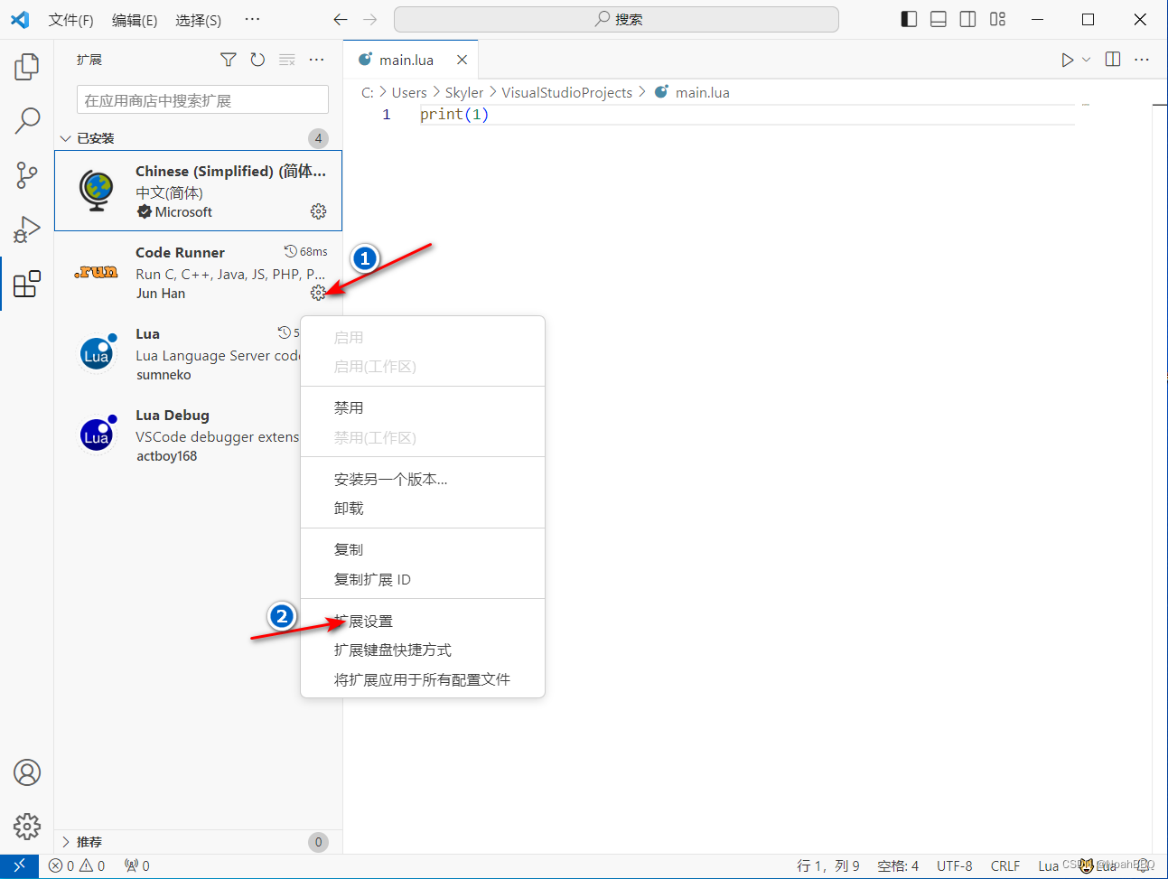Choose 将扩展应用于所有配置文件 in context menu

[423, 679]
